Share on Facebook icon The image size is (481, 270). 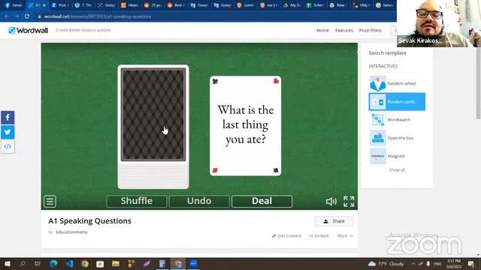coord(8,118)
